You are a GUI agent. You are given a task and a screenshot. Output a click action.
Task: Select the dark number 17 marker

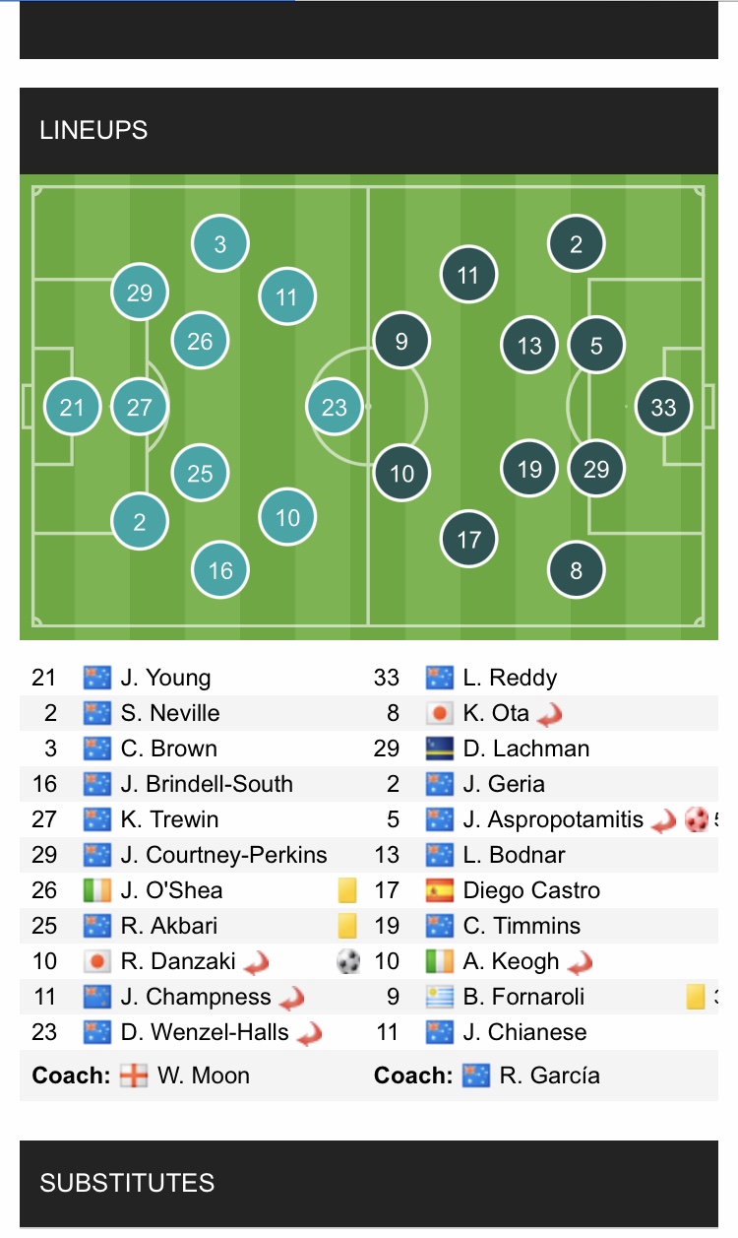click(x=469, y=539)
